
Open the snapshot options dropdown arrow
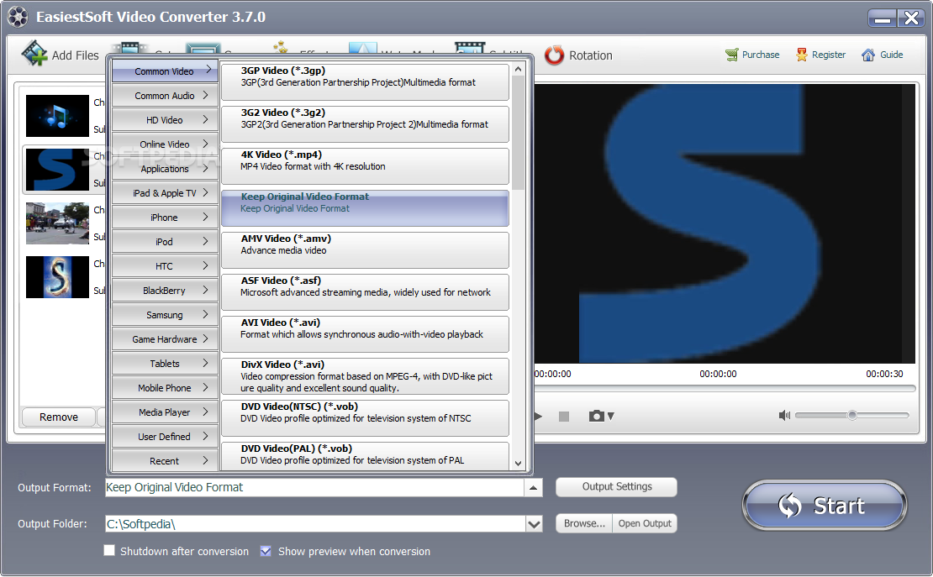click(610, 417)
